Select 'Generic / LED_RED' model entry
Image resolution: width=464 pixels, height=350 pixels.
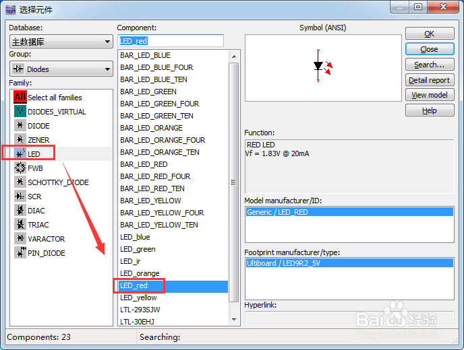point(349,212)
